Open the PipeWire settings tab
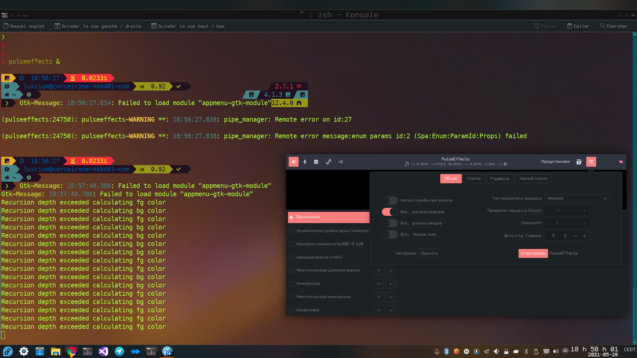Screen dimensions: 637x358 point(500,178)
